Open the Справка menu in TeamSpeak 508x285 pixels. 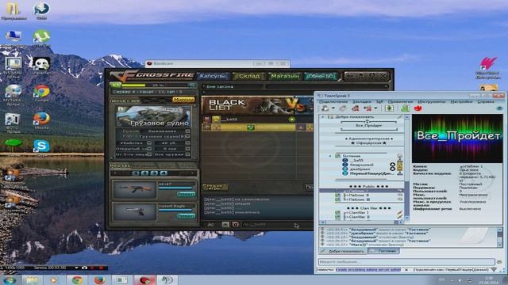[486, 101]
